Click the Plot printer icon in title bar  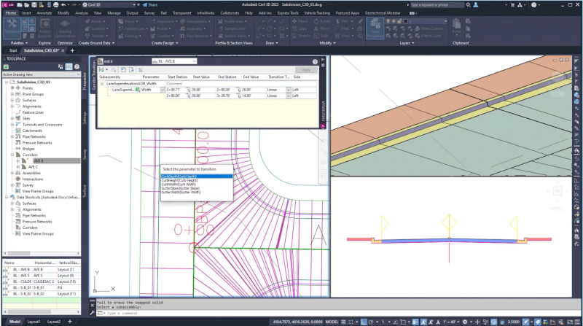coord(56,5)
